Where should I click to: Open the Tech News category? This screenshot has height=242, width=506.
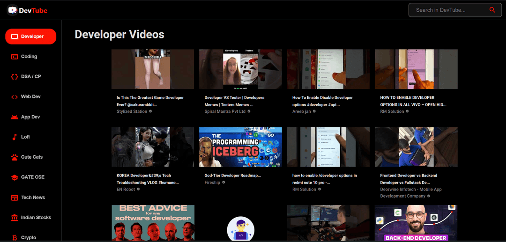coord(33,198)
